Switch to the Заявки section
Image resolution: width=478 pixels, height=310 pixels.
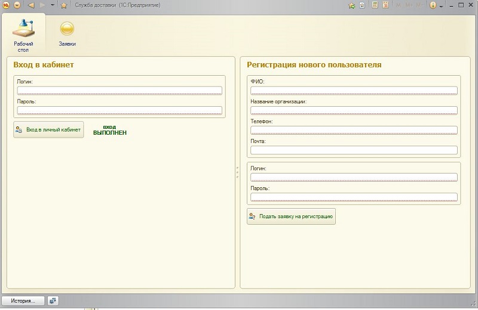pos(67,35)
